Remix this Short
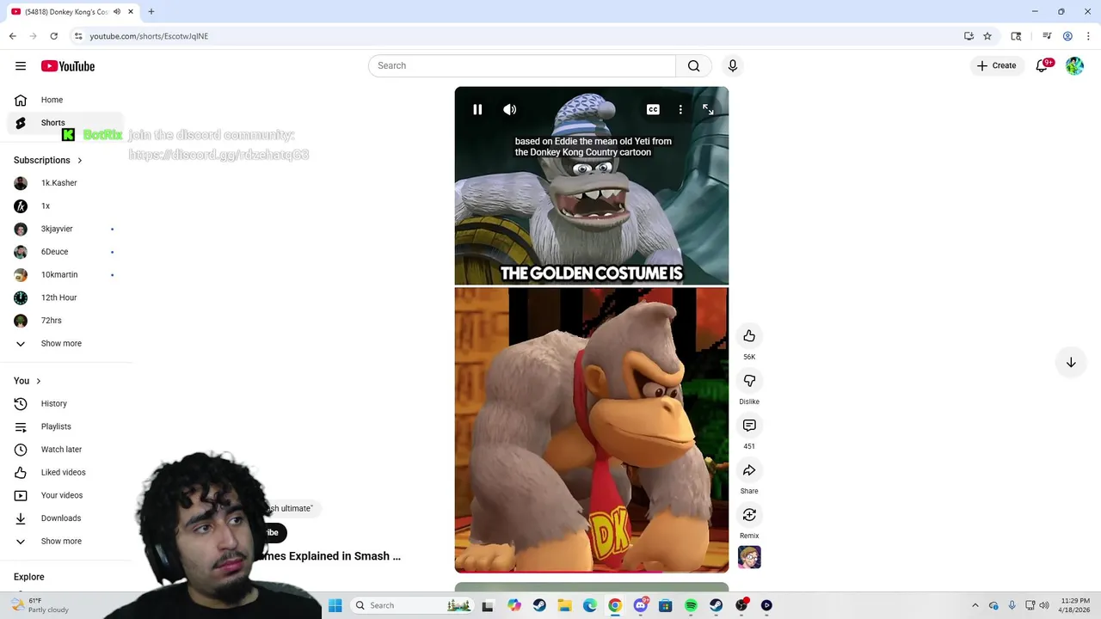 click(x=749, y=515)
